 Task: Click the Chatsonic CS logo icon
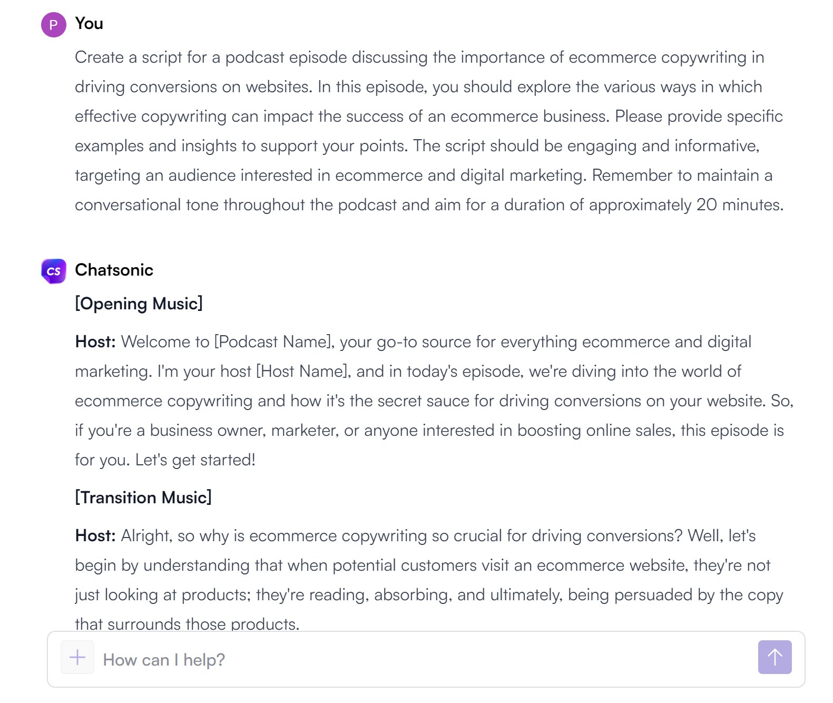pyautogui.click(x=54, y=271)
